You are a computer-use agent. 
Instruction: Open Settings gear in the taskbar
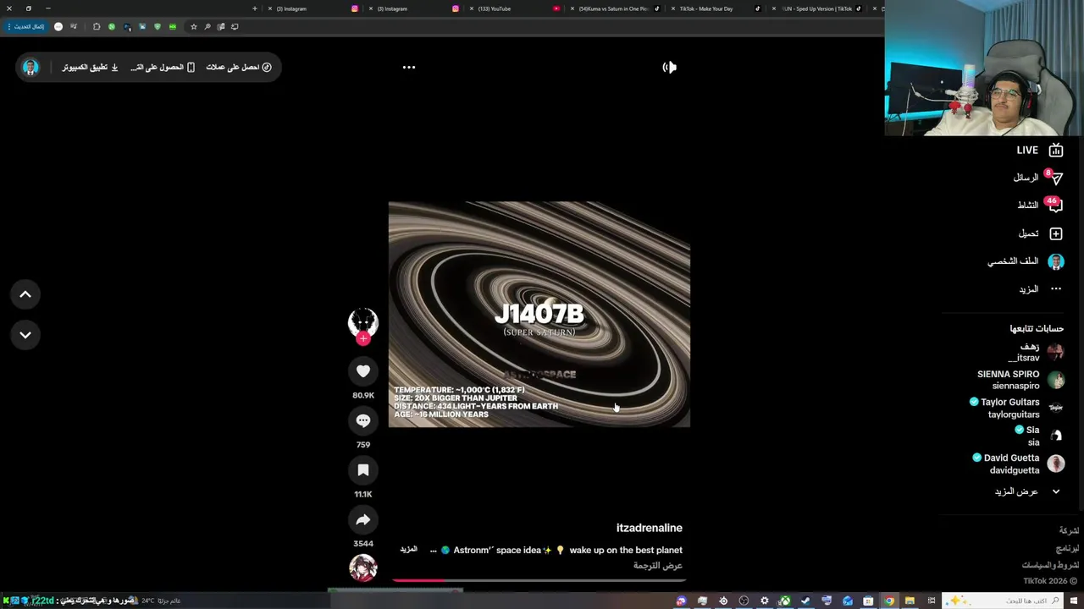pos(765,601)
